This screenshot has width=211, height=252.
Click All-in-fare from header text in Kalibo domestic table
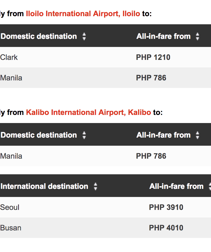tap(164, 135)
